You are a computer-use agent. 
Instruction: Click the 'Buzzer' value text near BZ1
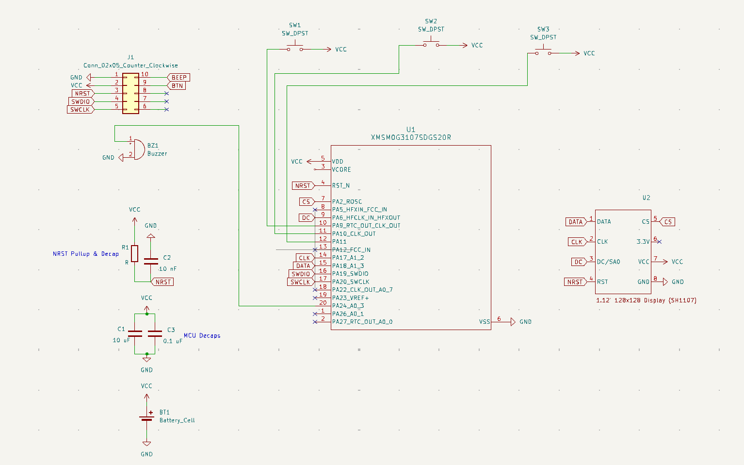(157, 153)
